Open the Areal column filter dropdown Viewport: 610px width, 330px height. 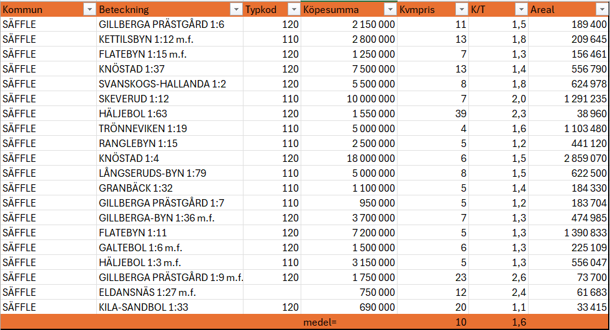[601, 9]
